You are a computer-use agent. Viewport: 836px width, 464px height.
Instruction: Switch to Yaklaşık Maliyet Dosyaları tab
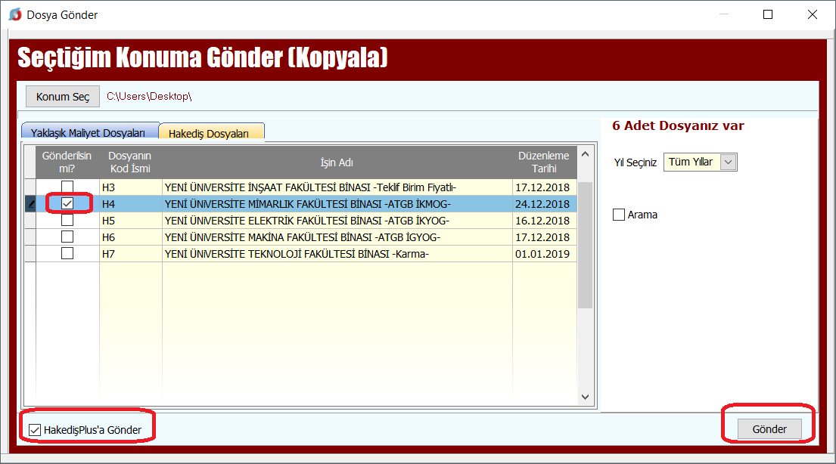88,133
